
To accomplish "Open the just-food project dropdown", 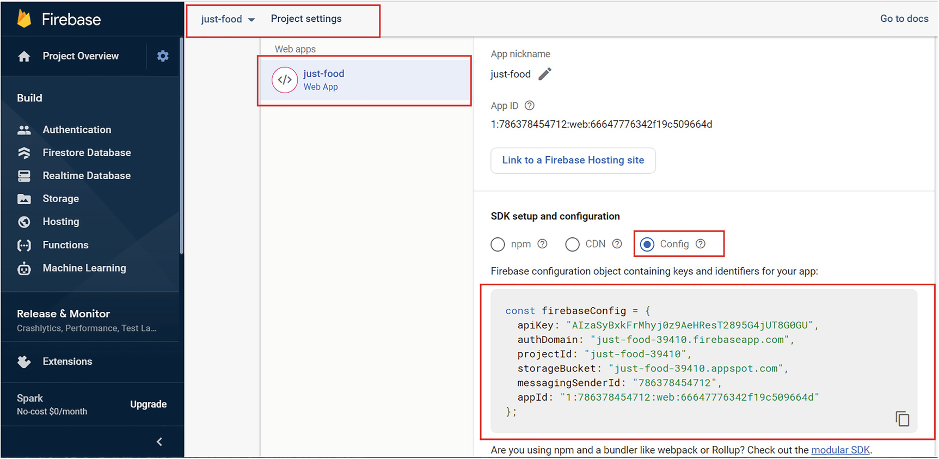I will [x=228, y=19].
